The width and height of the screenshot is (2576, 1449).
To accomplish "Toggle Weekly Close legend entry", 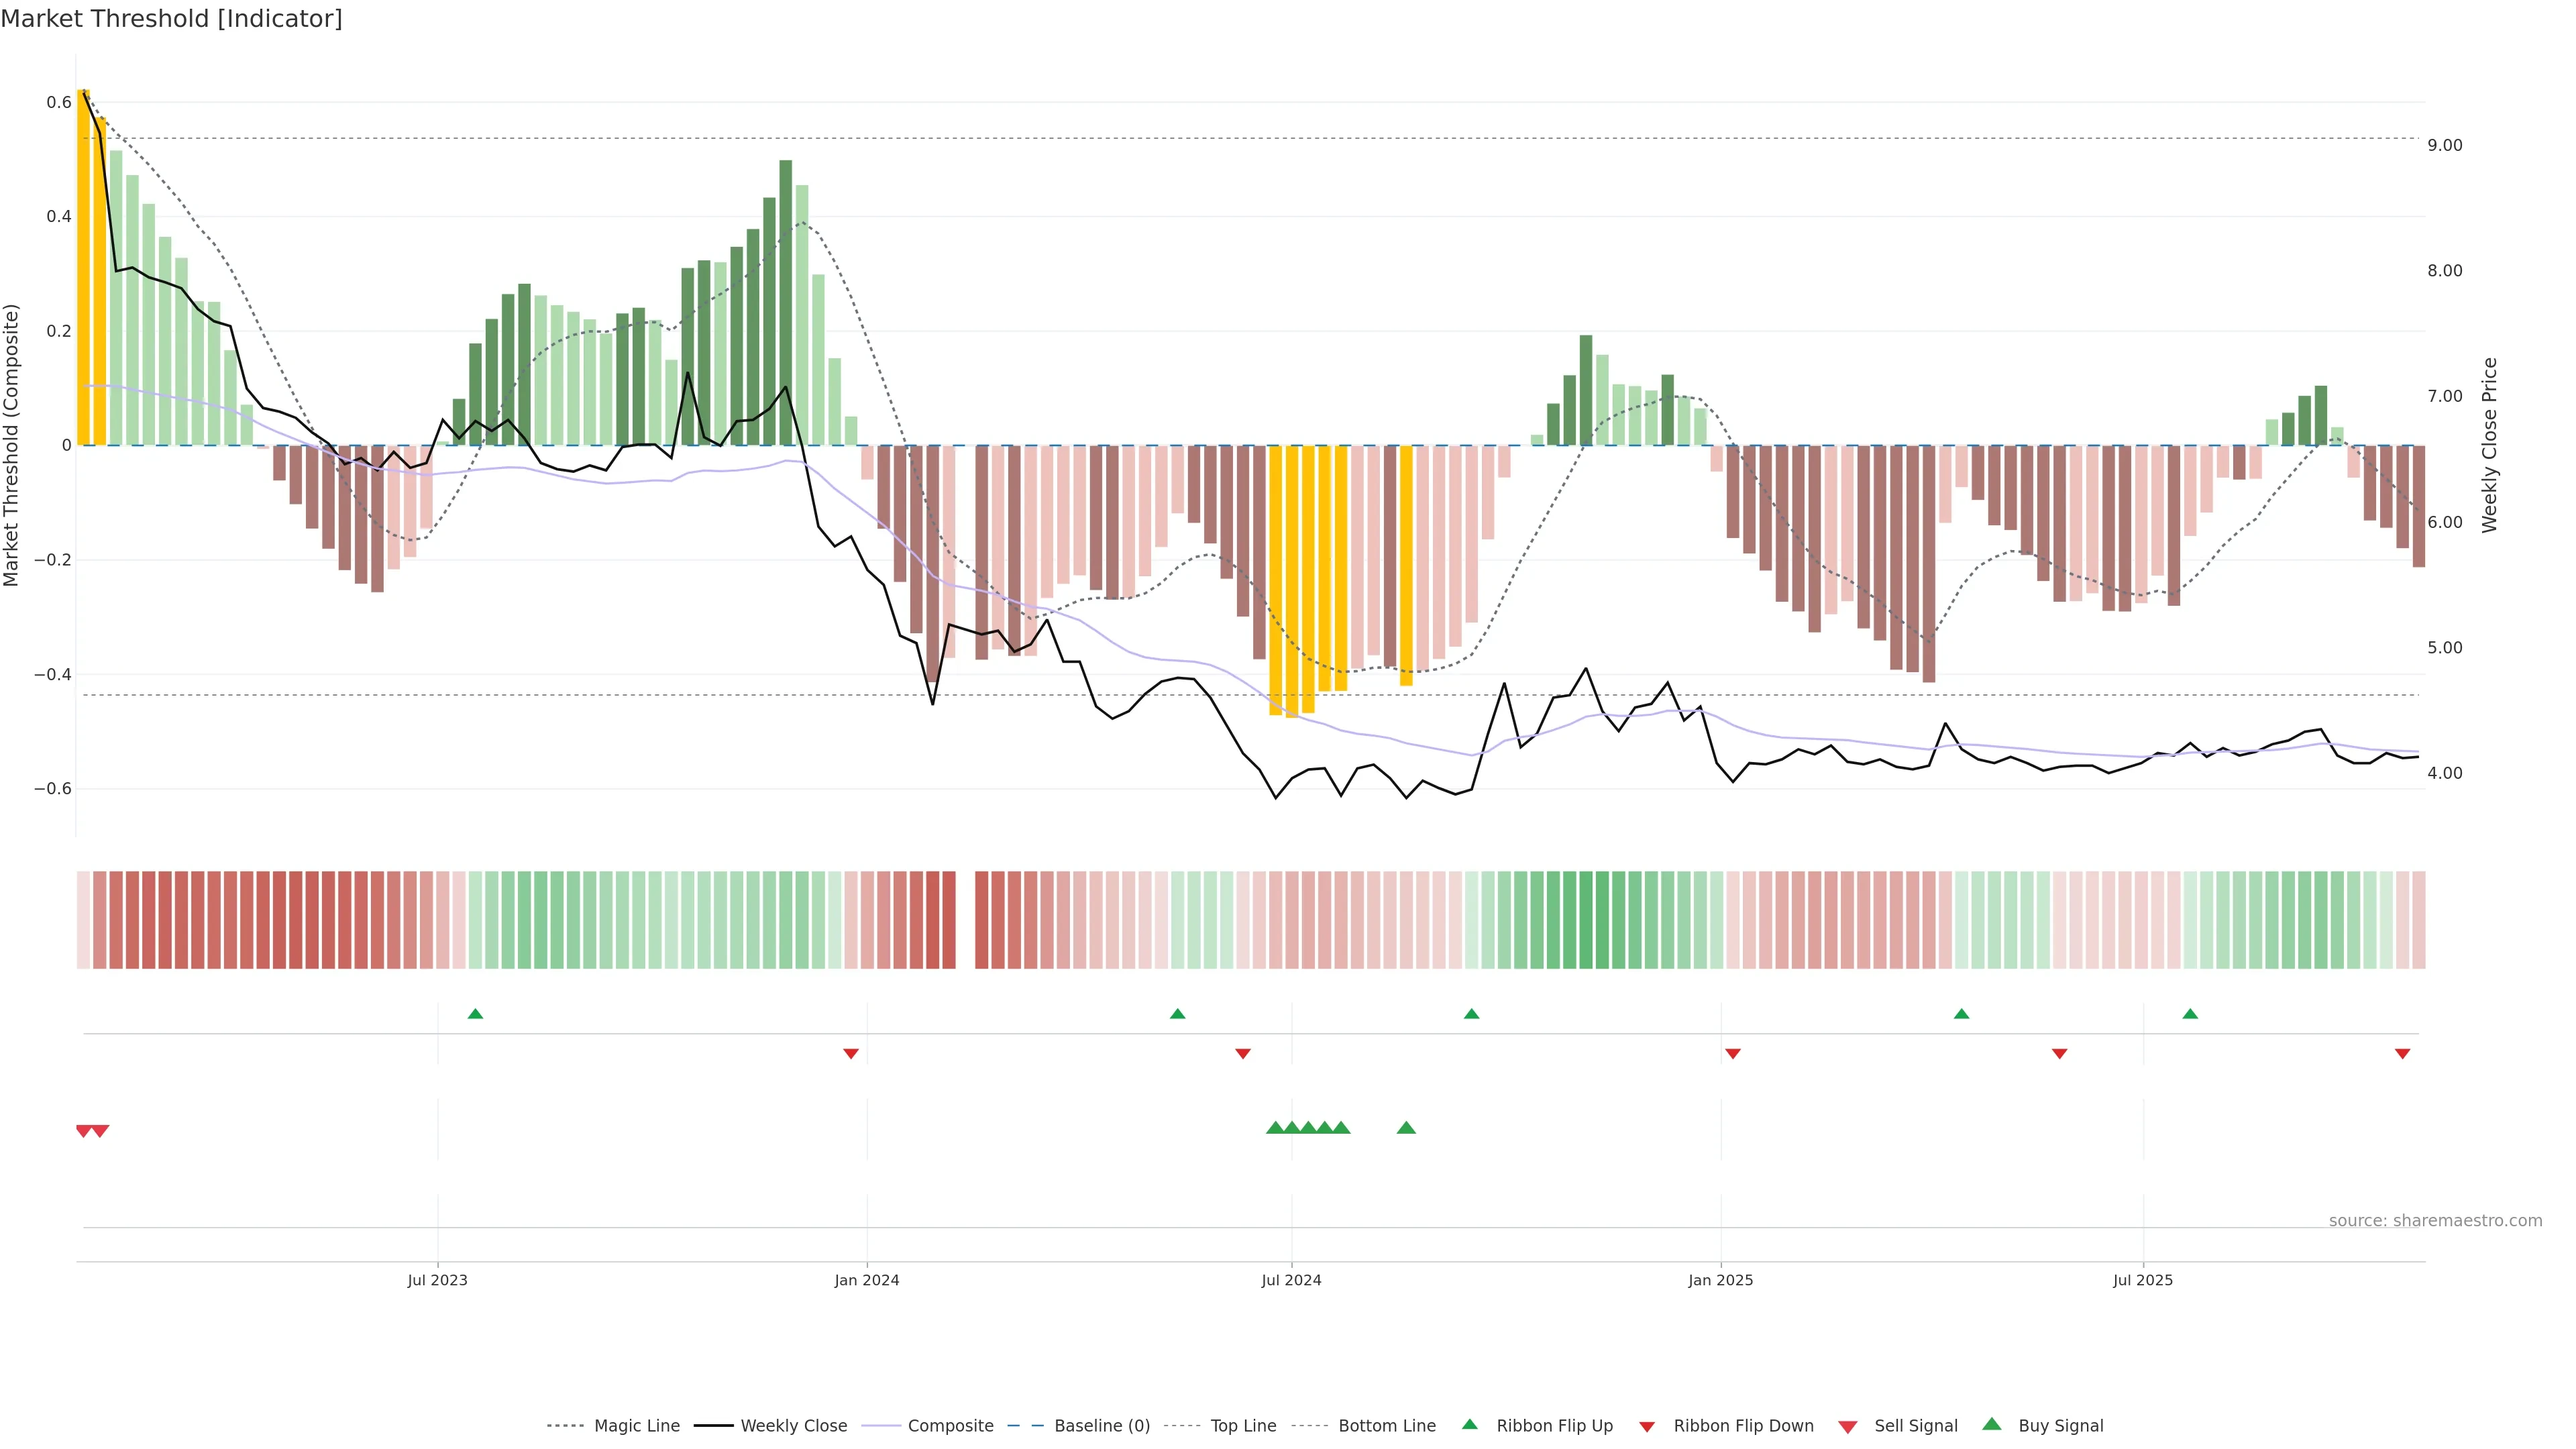I will click(793, 1425).
